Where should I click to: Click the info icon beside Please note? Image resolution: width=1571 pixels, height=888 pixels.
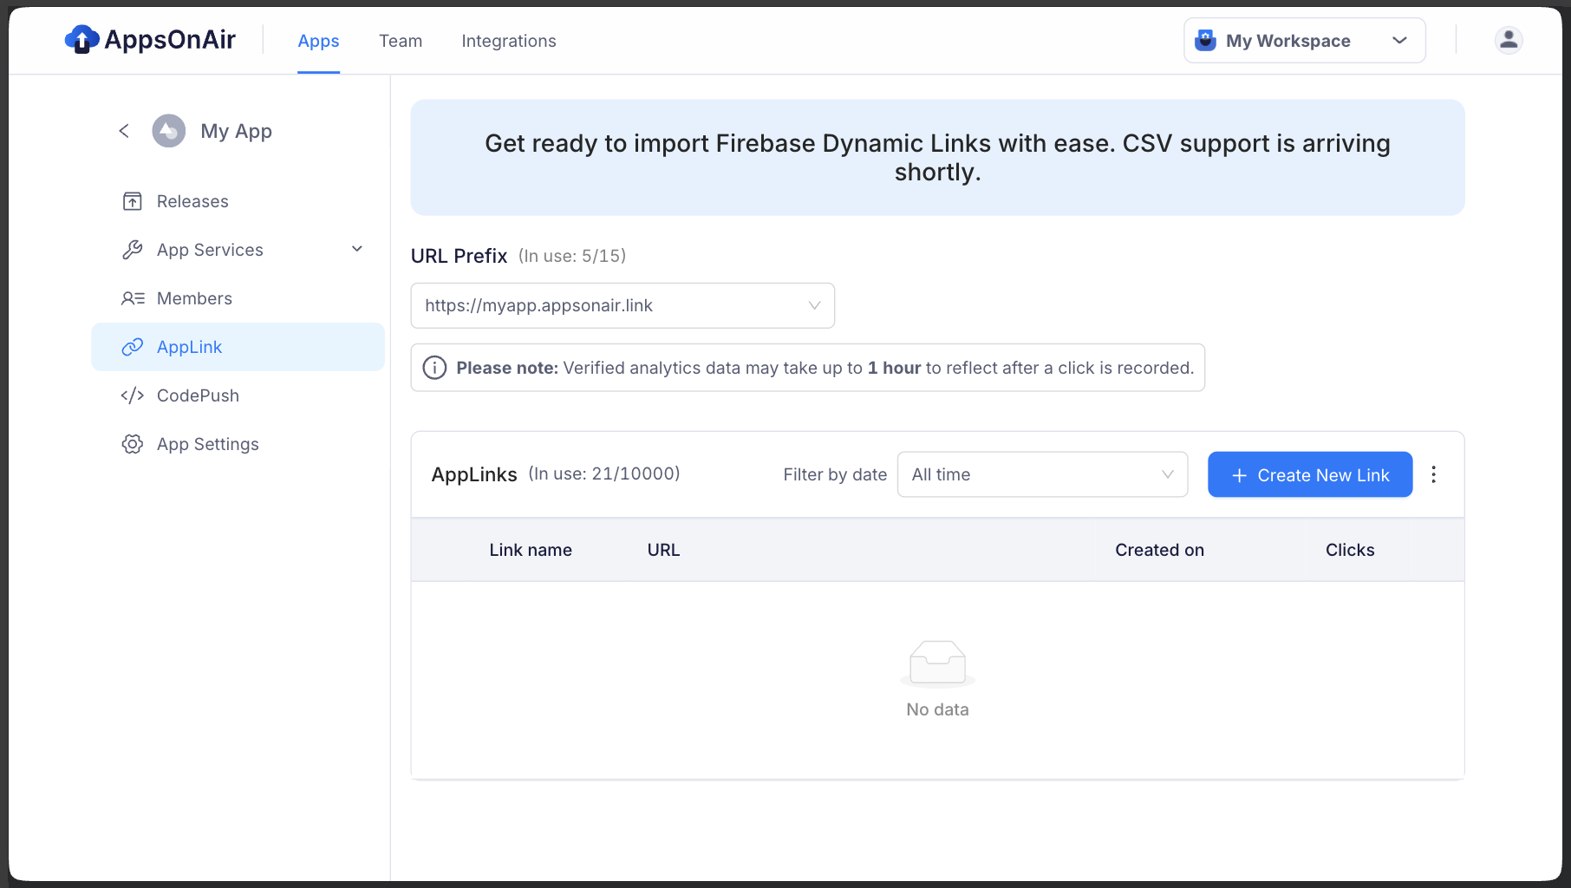(434, 368)
